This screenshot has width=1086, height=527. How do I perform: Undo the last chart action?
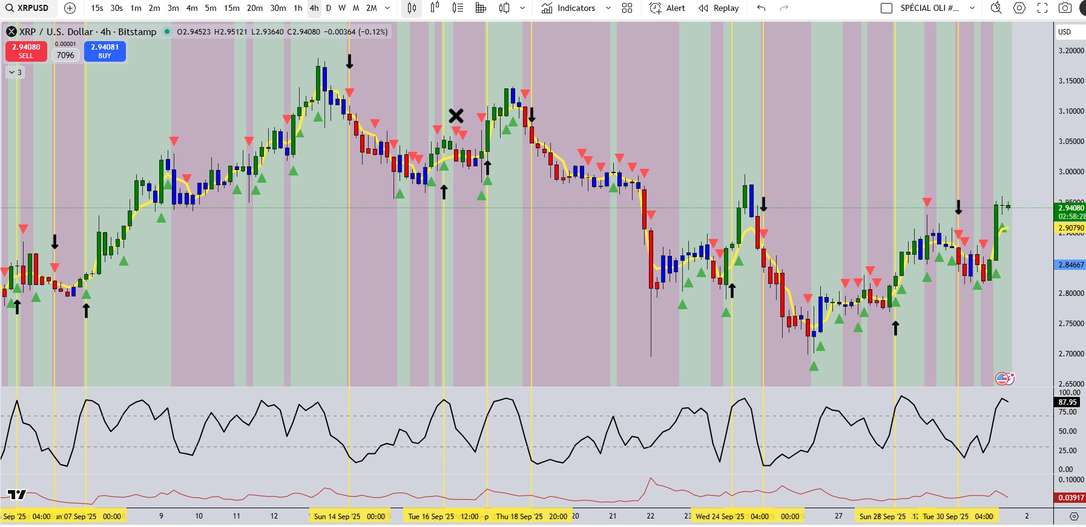point(761,8)
